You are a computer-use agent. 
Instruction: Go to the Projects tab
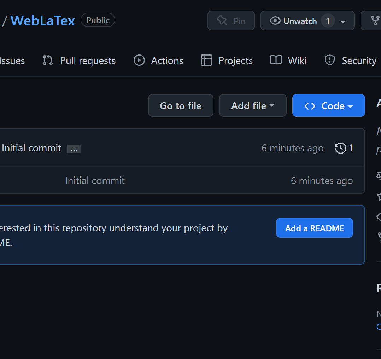[227, 60]
